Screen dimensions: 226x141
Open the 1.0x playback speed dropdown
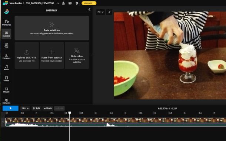pyautogui.click(x=25, y=108)
